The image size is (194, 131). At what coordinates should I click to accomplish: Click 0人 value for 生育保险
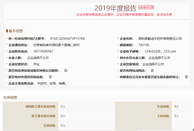tap(63, 126)
